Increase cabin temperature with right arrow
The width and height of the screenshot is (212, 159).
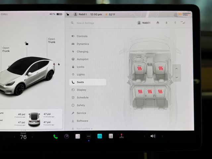(32, 137)
